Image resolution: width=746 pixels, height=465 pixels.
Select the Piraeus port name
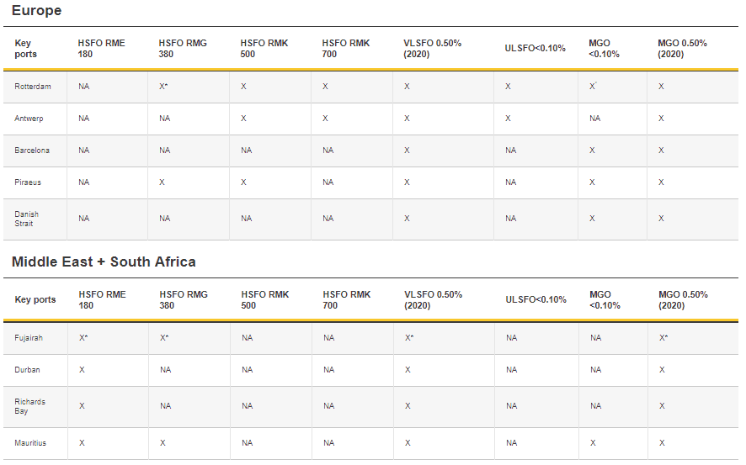(28, 182)
